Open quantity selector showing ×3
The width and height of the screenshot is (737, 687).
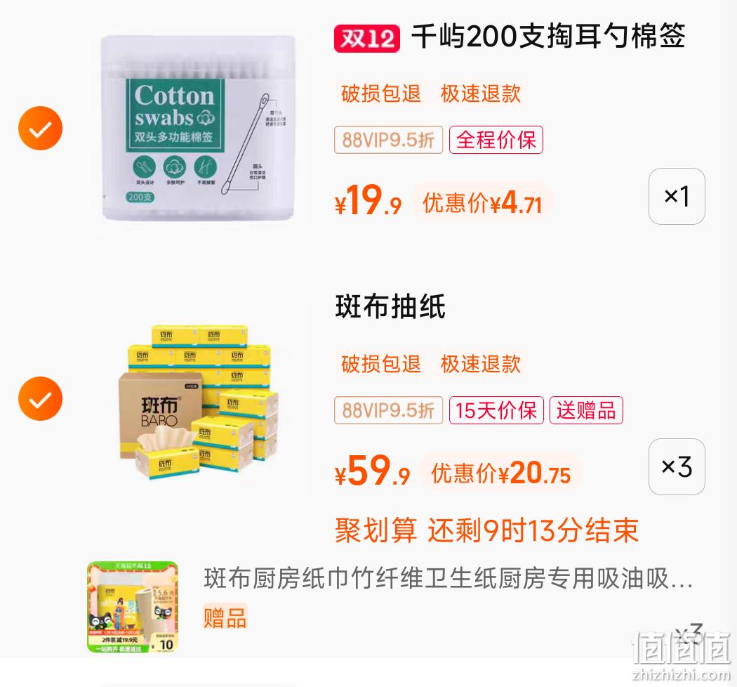[x=677, y=467]
